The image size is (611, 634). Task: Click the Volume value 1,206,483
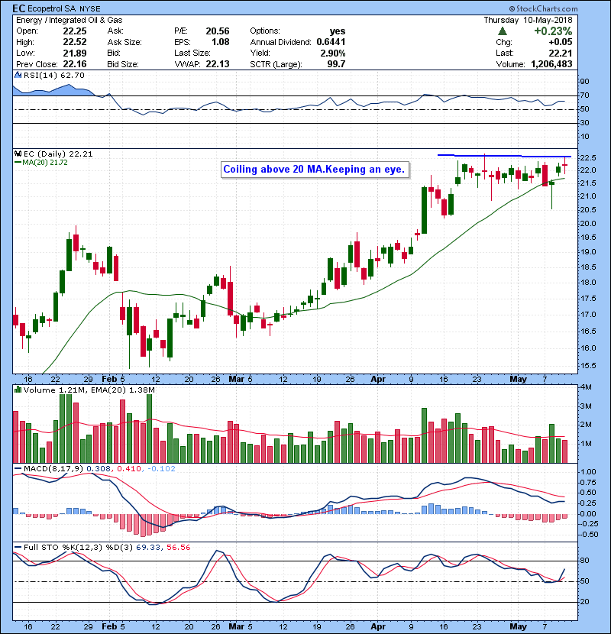click(551, 64)
